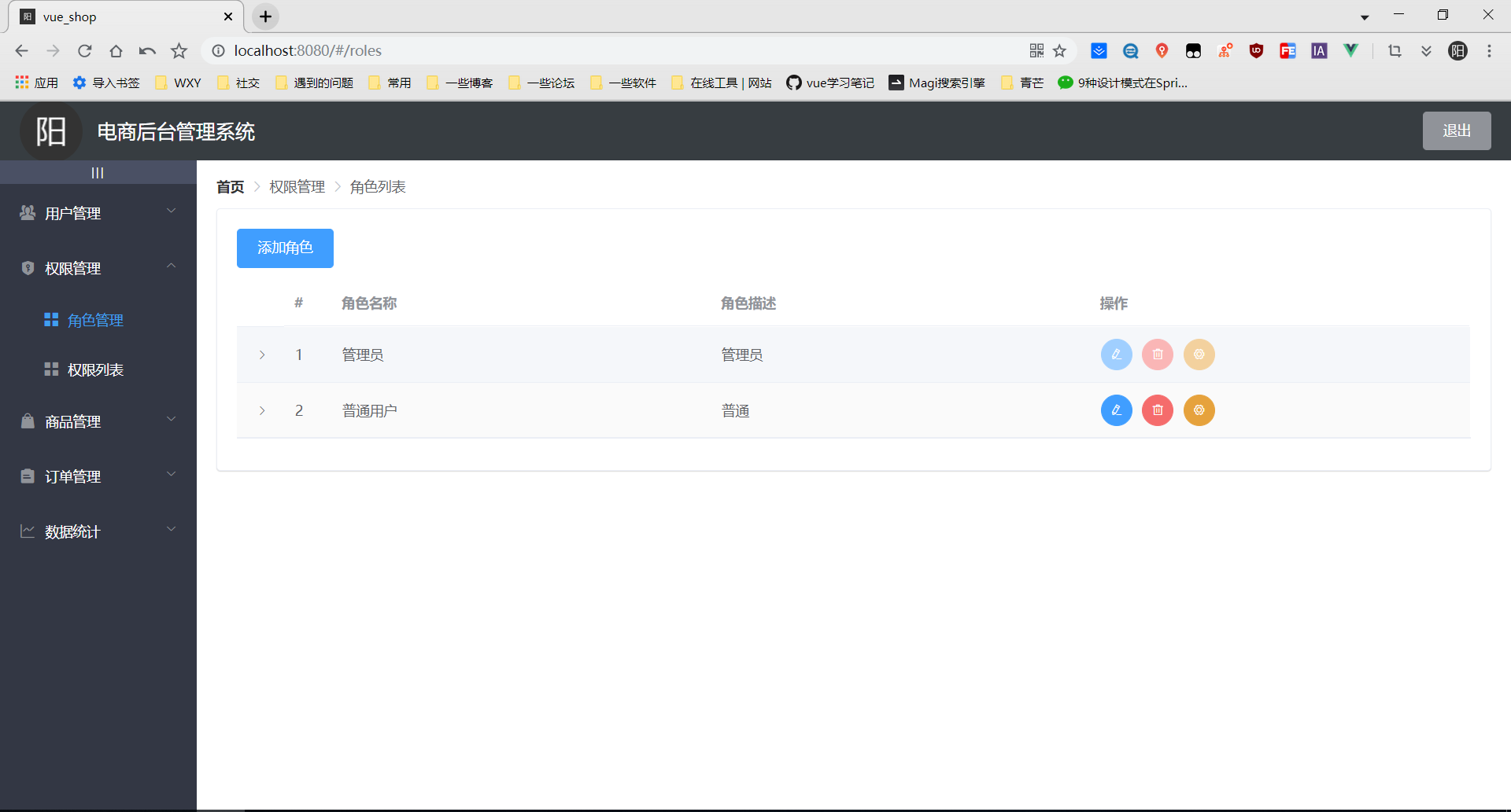Click the 电商后台管理系统 header title
Screen dimensions: 1511x812
pos(175,132)
